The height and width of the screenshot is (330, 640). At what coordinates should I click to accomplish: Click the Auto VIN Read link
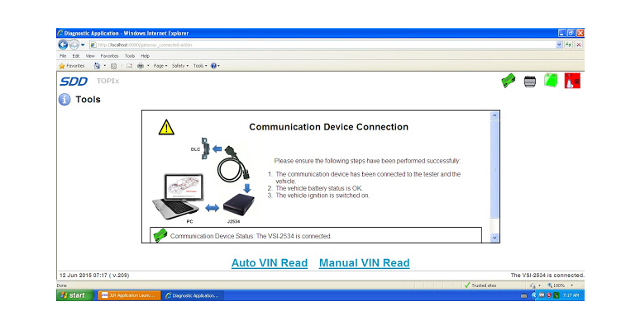tap(270, 263)
